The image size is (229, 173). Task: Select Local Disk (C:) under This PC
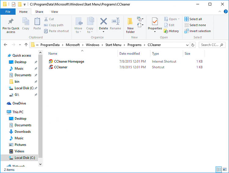pos(19,158)
